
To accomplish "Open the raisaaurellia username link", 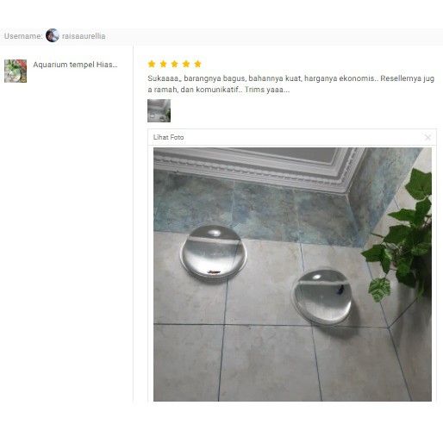I will click(84, 36).
